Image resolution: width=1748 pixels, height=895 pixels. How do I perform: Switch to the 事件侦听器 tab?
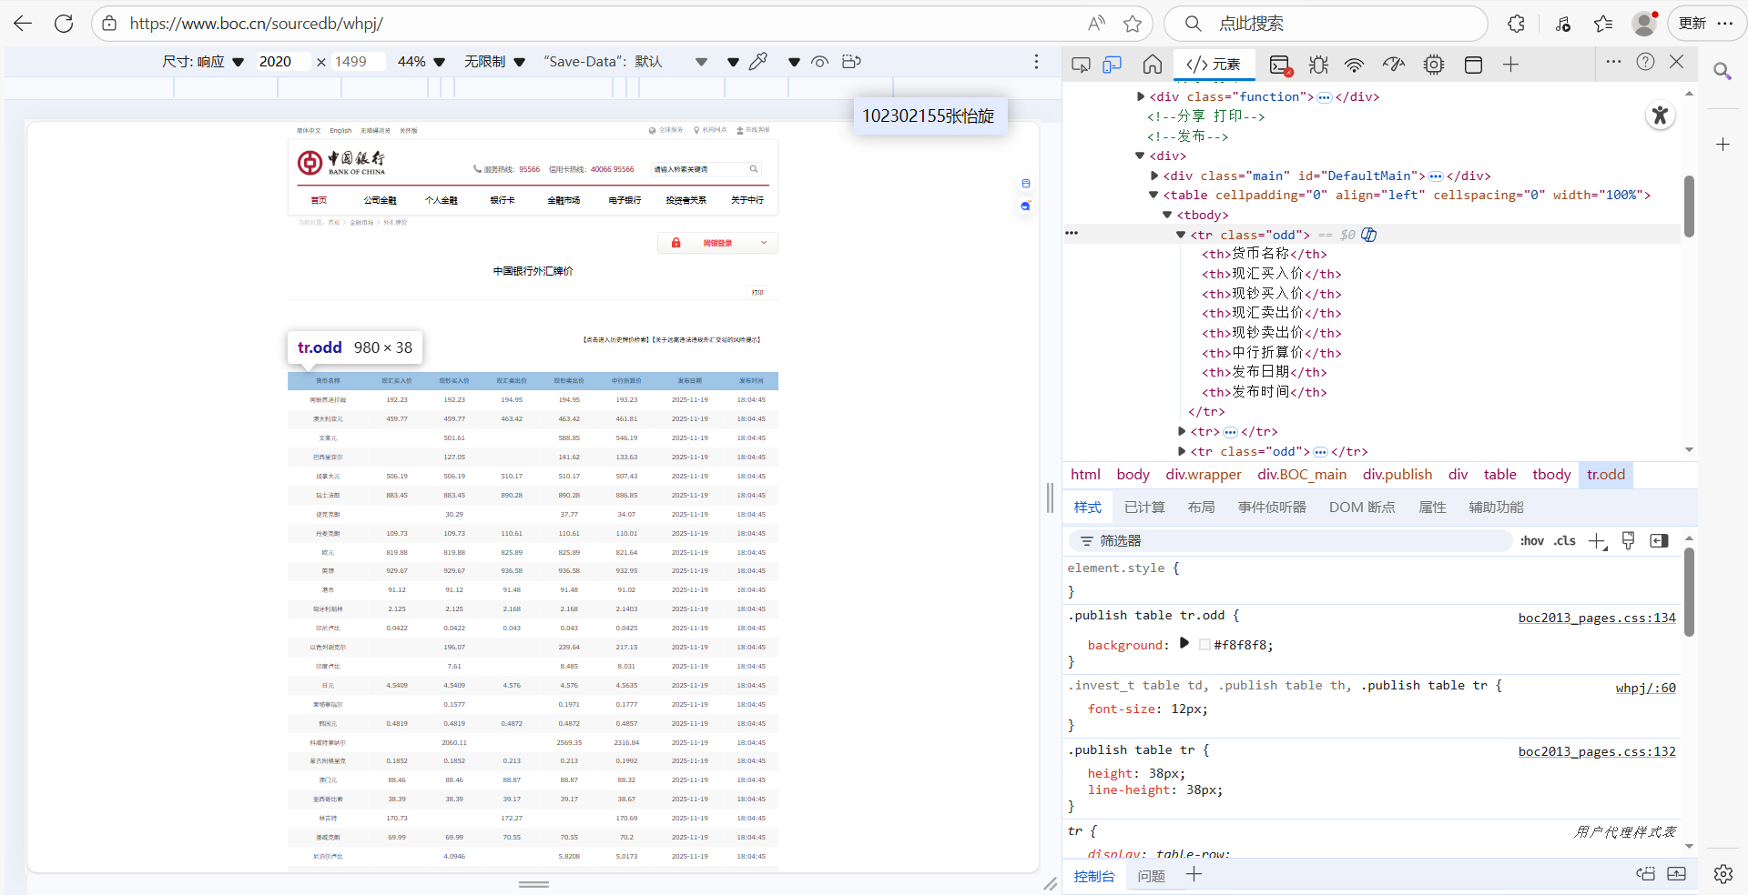coord(1271,508)
